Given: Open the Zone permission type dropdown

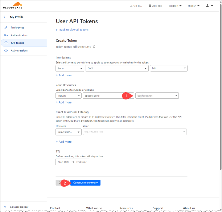Looking at the screenshot, I should [70, 68].
